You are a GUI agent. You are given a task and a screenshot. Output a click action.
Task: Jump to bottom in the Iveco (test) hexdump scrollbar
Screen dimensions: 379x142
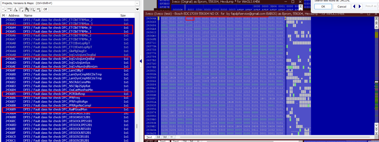(x=376, y=133)
